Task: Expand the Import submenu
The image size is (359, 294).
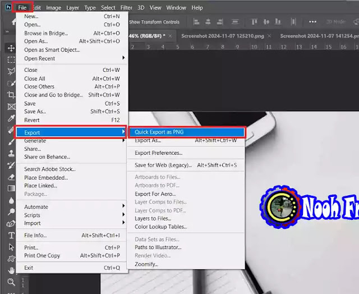Action: [x=71, y=223]
